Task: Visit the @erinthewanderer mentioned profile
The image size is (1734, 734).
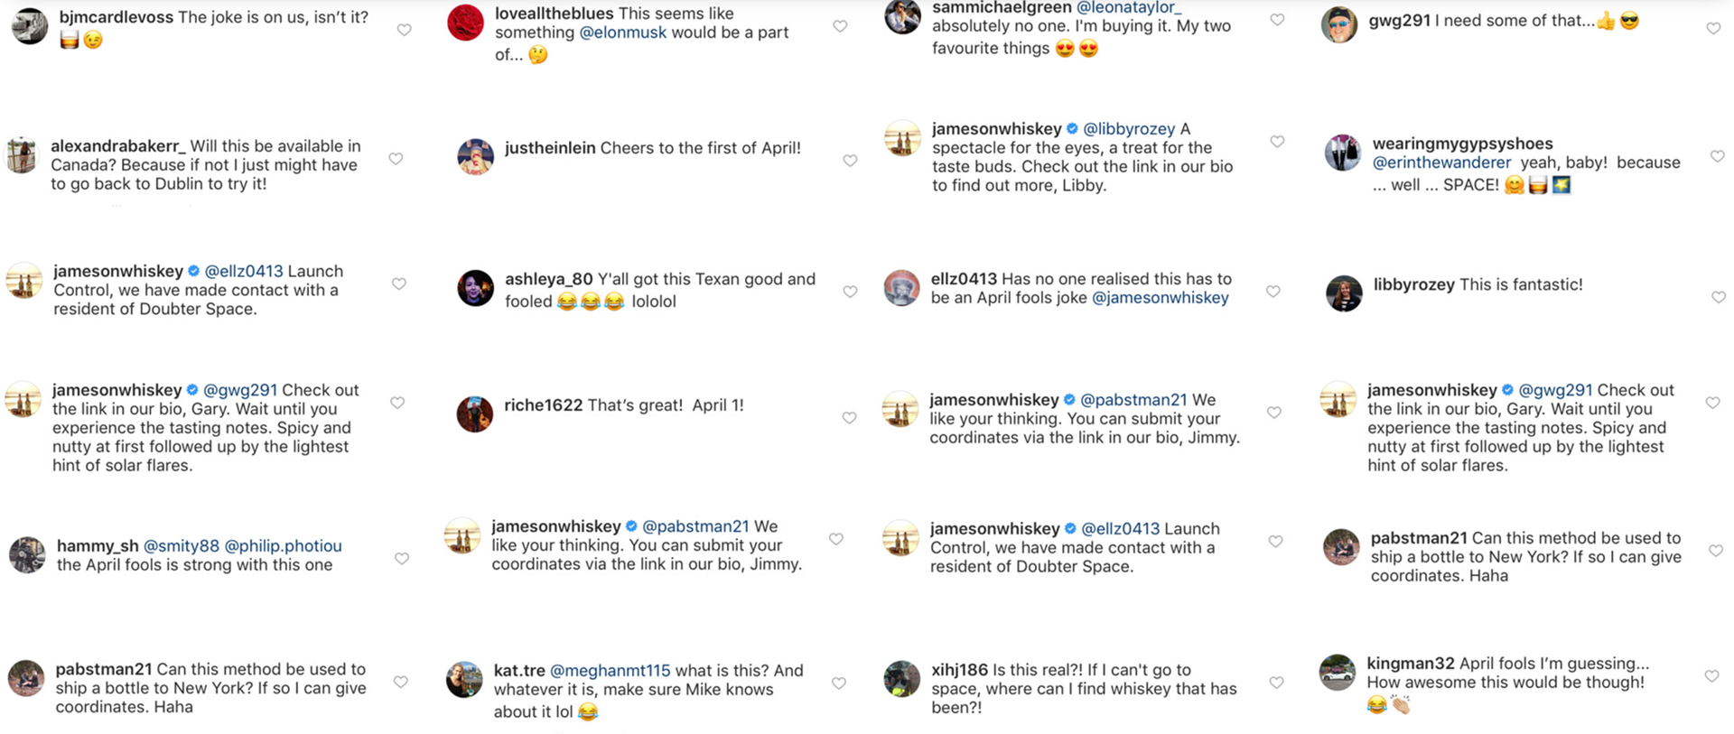Action: coord(1441,163)
